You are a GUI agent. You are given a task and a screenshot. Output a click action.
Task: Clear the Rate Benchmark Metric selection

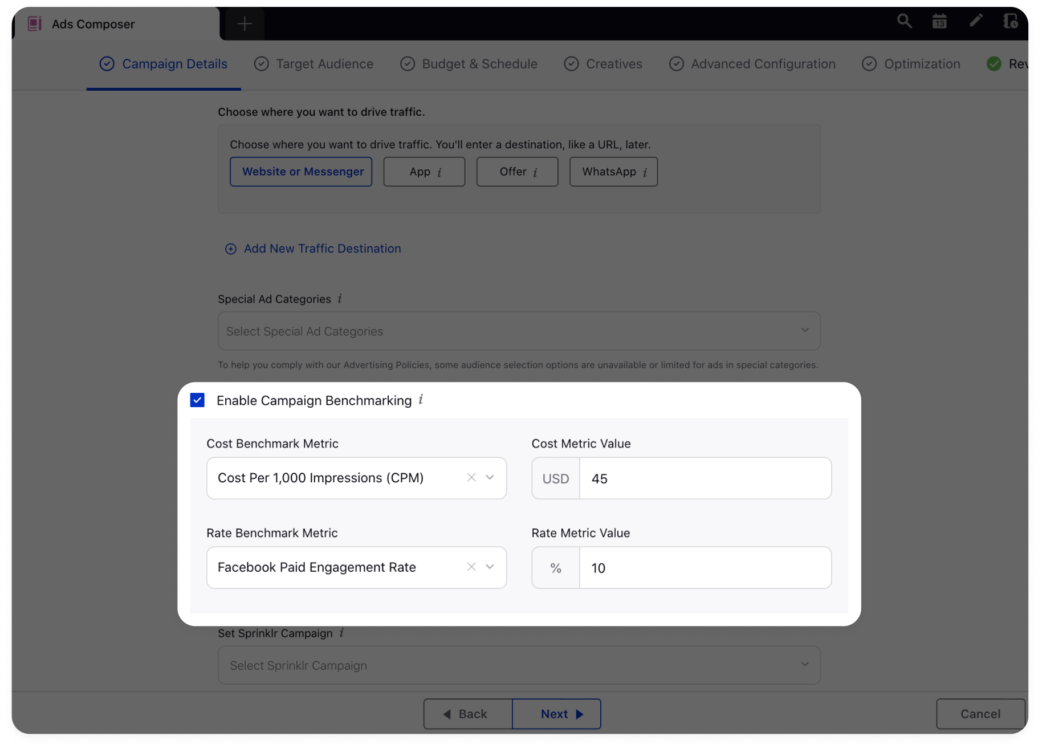[x=471, y=567]
